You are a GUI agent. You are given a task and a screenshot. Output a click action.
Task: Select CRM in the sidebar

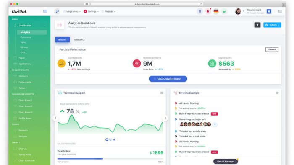pos(23,52)
